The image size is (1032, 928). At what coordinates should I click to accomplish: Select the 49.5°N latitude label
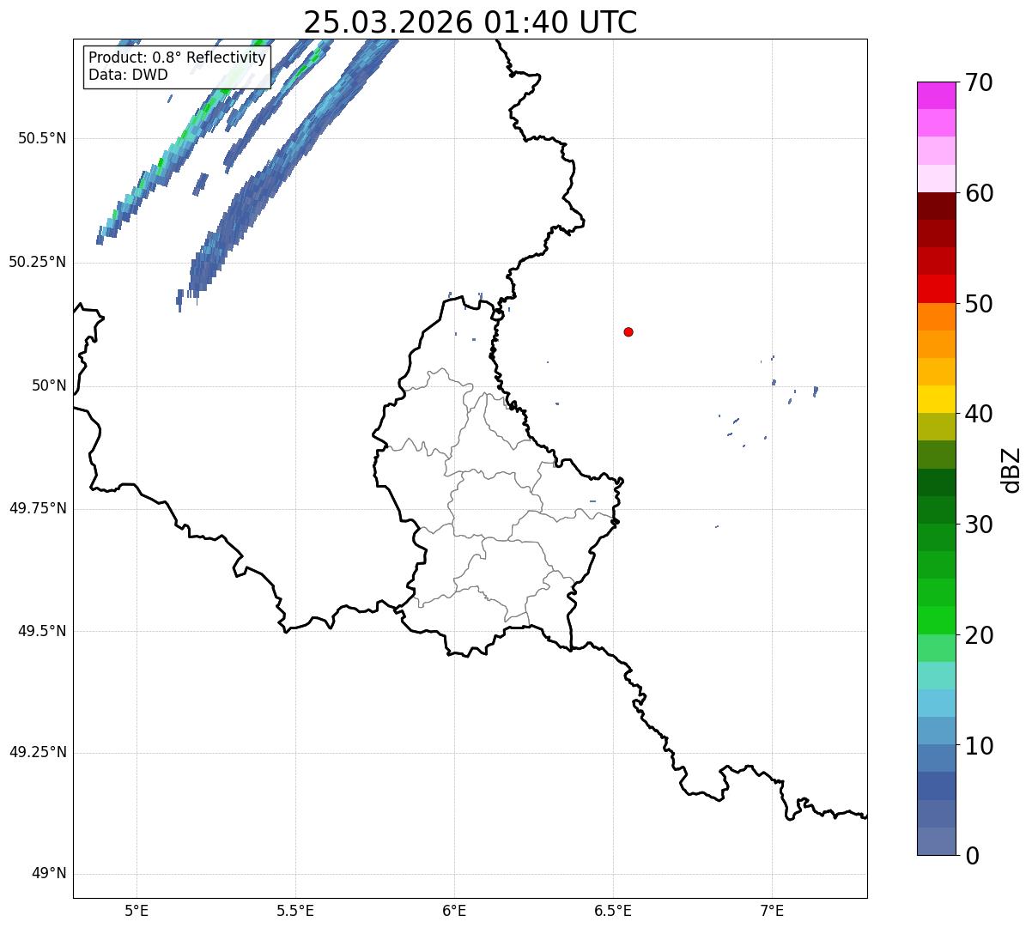[x=42, y=631]
